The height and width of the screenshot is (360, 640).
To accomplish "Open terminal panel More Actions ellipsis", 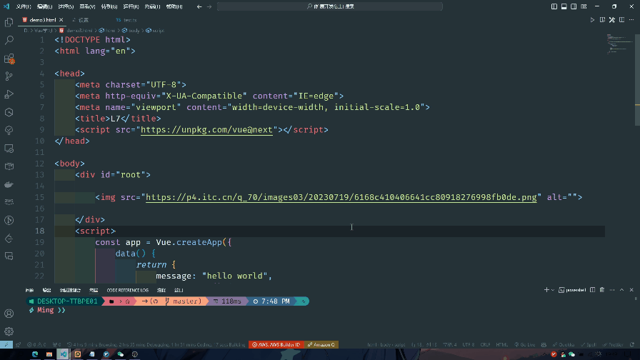I will point(612,290).
